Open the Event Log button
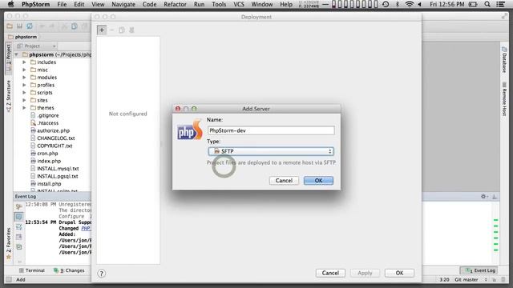The width and height of the screenshot is (513, 288). click(x=479, y=270)
